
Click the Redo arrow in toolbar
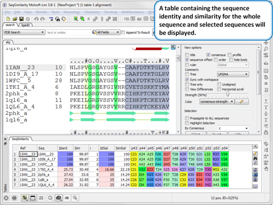42,19
